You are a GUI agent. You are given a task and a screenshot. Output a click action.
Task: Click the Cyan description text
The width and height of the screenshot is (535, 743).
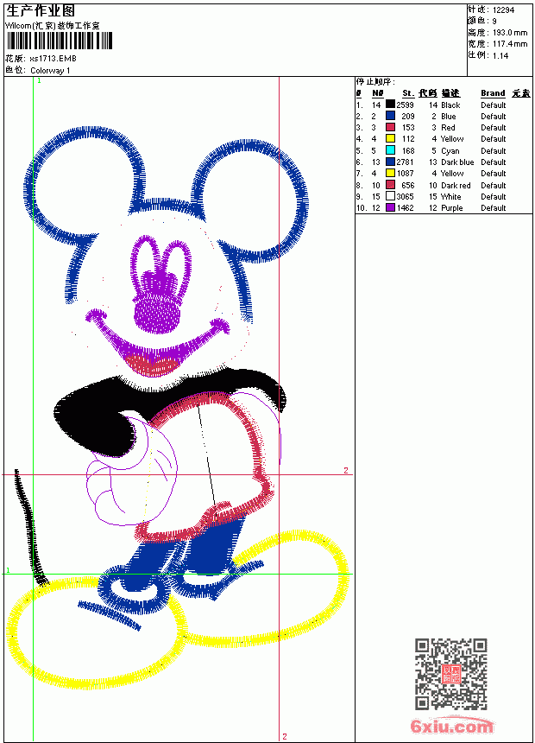450,150
